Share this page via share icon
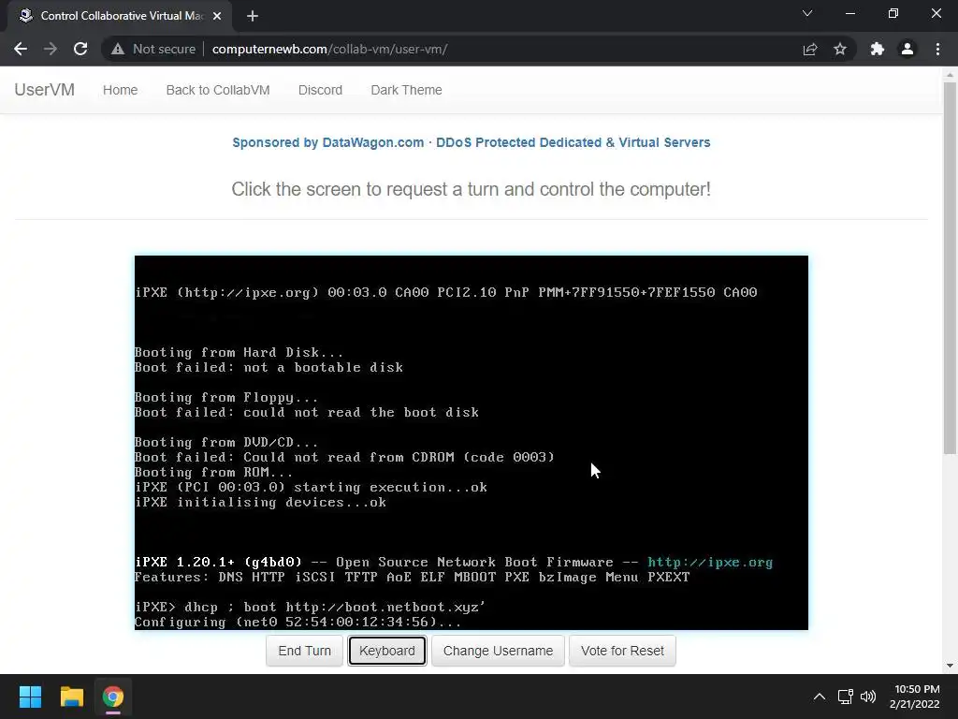This screenshot has width=958, height=719. 810,49
